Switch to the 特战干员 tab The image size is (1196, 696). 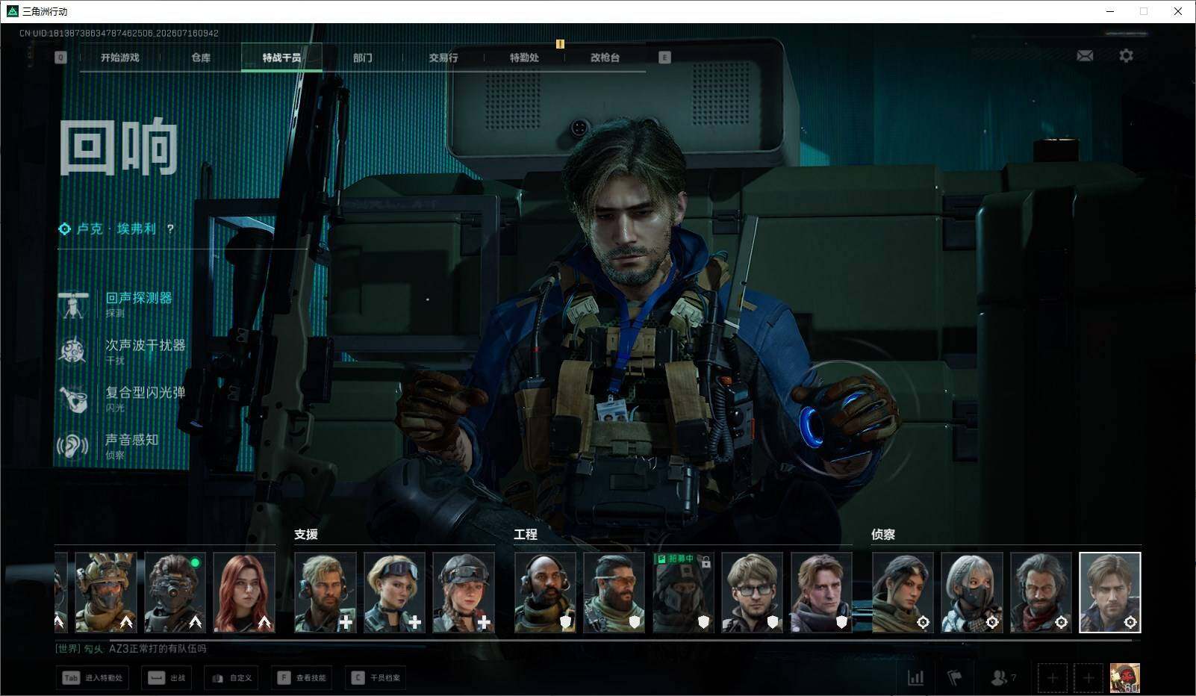(281, 58)
